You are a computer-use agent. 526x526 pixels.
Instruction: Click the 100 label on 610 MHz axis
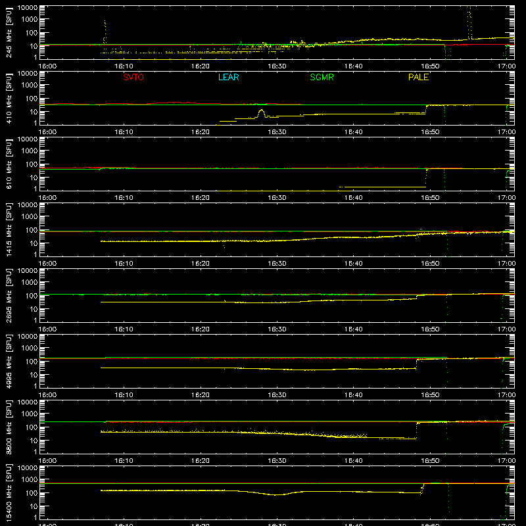click(x=32, y=164)
